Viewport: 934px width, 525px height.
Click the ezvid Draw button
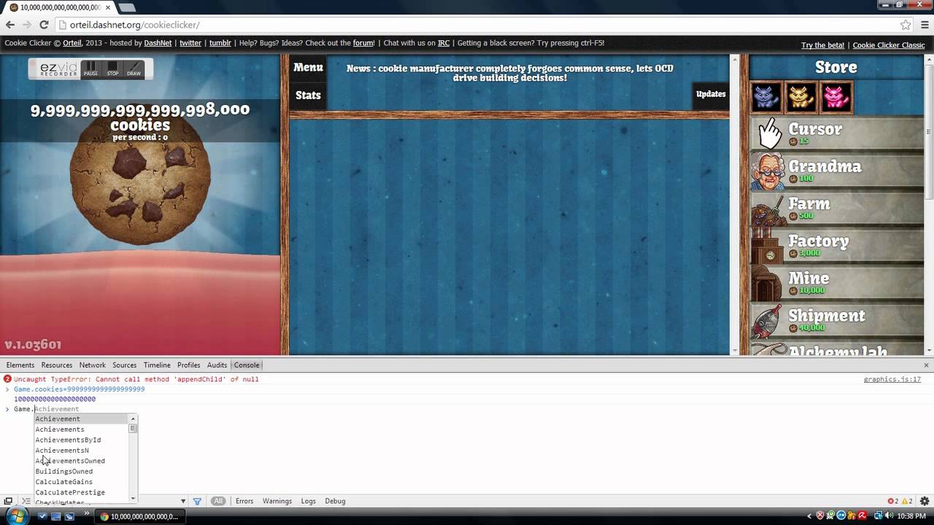[x=134, y=69]
